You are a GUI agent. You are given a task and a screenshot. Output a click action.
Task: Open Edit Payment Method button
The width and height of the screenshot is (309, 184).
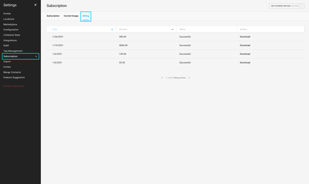pyautogui.click(x=287, y=6)
